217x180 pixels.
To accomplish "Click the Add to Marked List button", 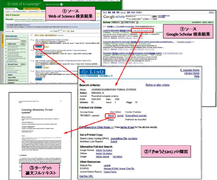I will pos(51,35).
